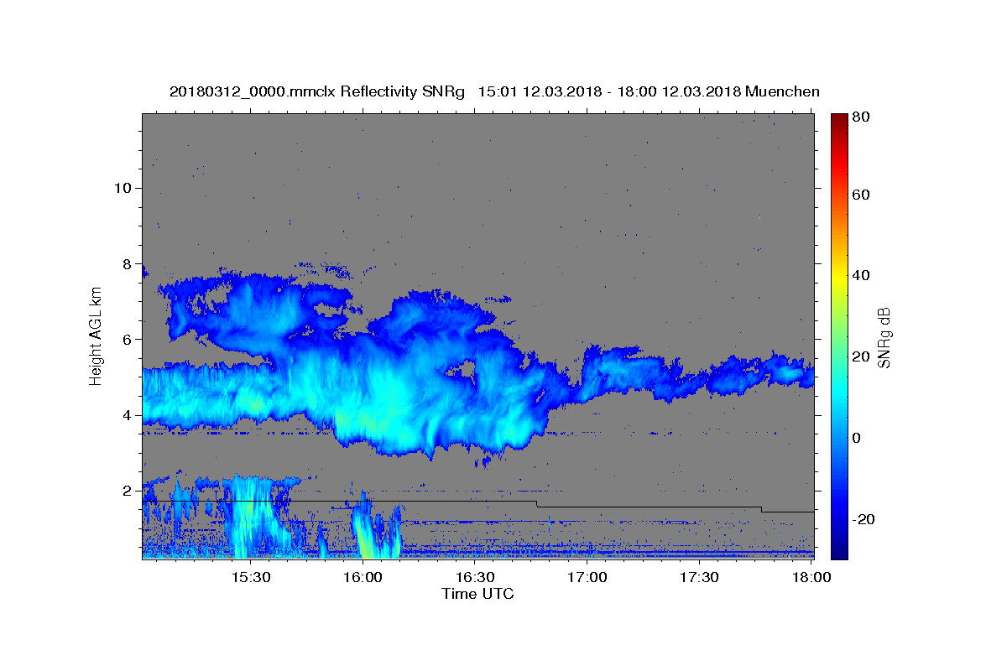This screenshot has width=1007, height=671.
Task: Click the hole in the cloud layer near 16:30
Action: [461, 371]
